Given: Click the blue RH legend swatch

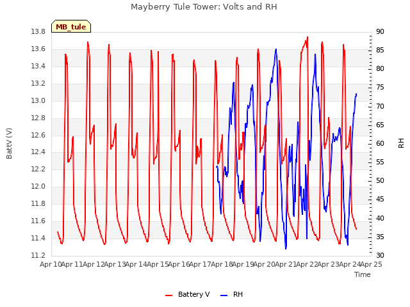Looking at the screenshot, I should (x=224, y=295).
